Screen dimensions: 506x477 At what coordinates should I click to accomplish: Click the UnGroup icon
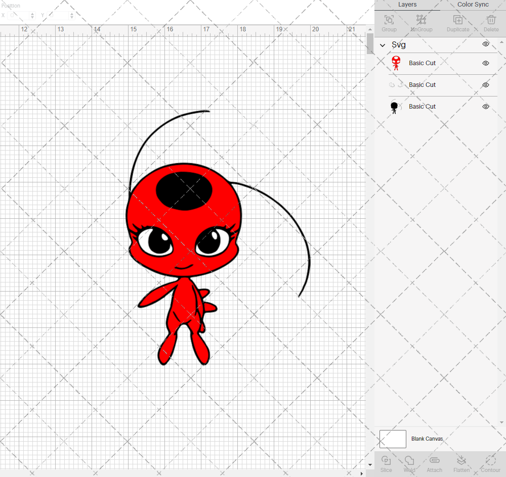[x=421, y=20]
